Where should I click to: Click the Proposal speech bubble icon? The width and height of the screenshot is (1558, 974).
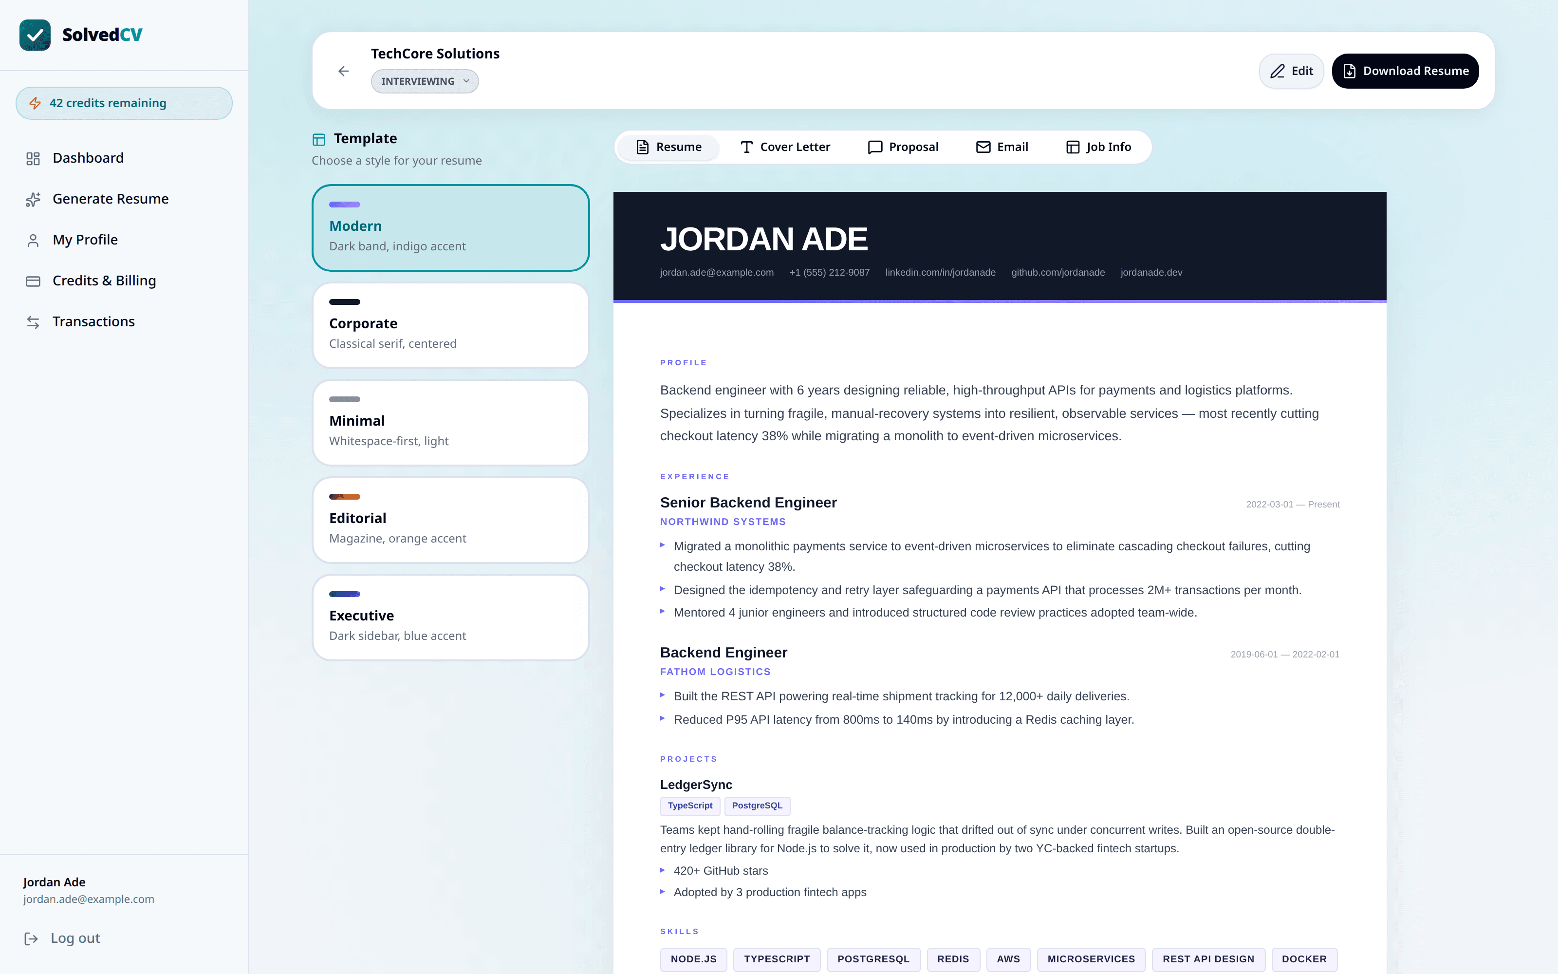pyautogui.click(x=875, y=147)
